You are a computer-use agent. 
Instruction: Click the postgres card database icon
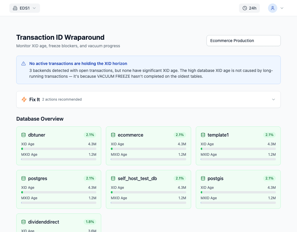[x=23, y=178]
